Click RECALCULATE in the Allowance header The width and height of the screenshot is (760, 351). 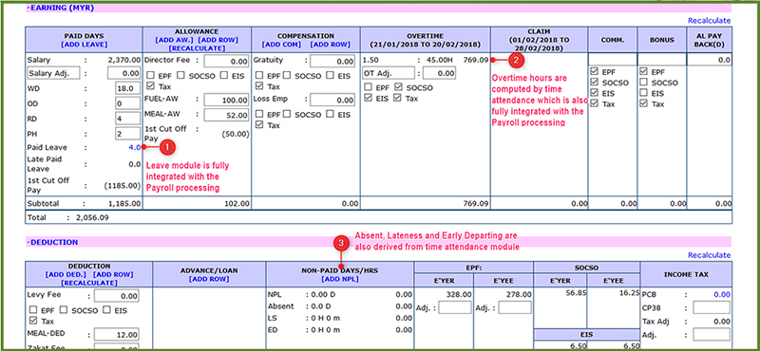[197, 48]
